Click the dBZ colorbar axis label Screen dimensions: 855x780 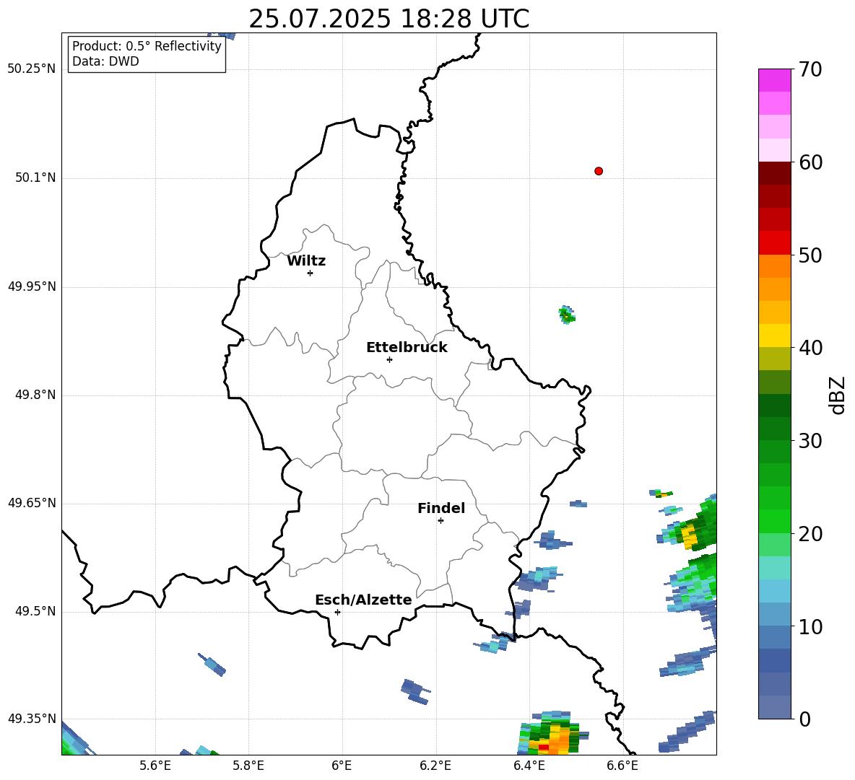pos(837,395)
